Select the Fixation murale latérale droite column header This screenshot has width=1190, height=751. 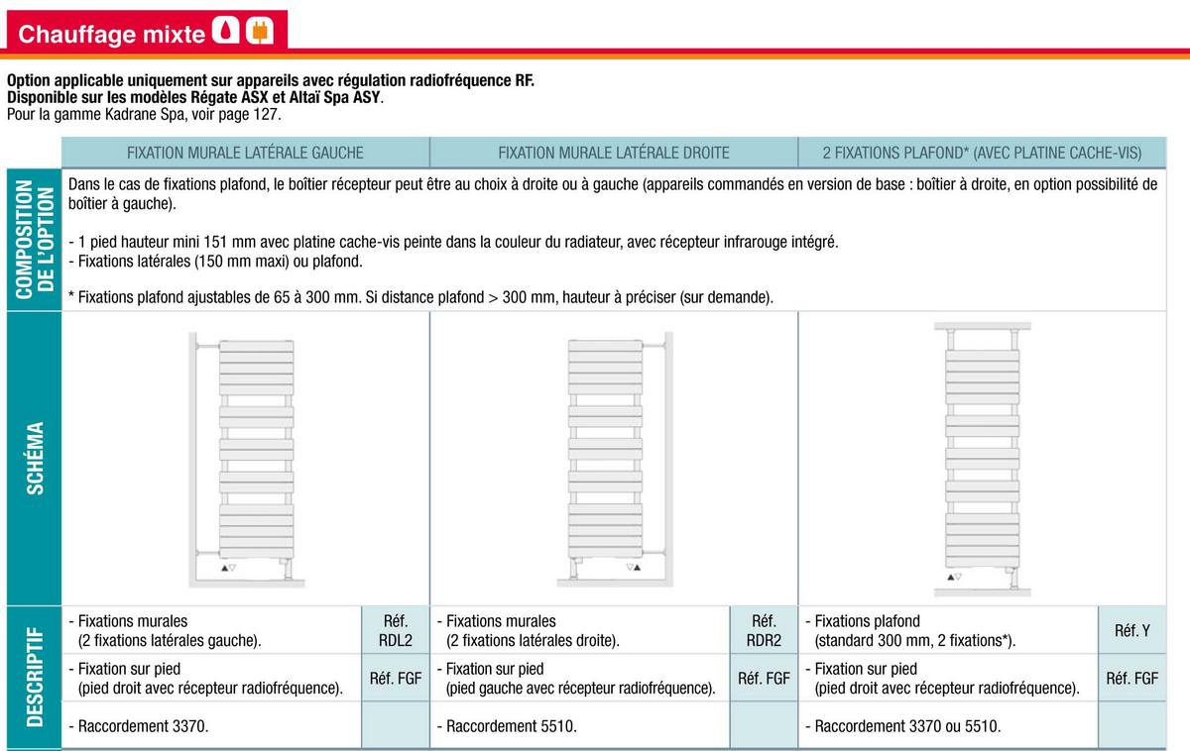pos(614,153)
